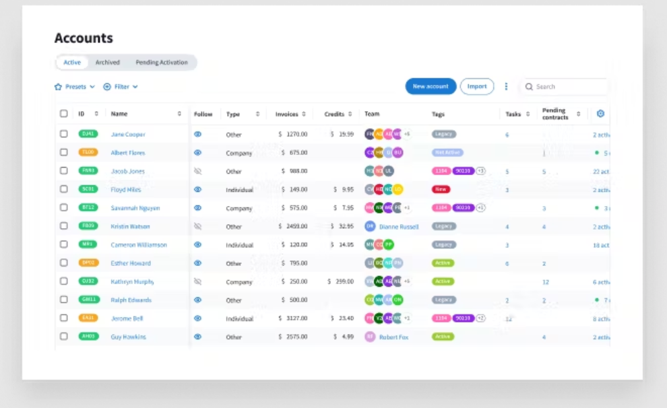Sort table by Invoices column arrows
Image resolution: width=667 pixels, height=408 pixels.
tap(304, 114)
